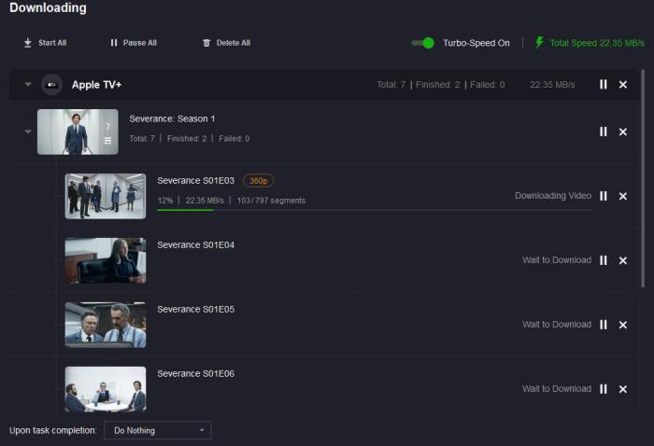Click the Turbo-Speed On label

point(476,43)
